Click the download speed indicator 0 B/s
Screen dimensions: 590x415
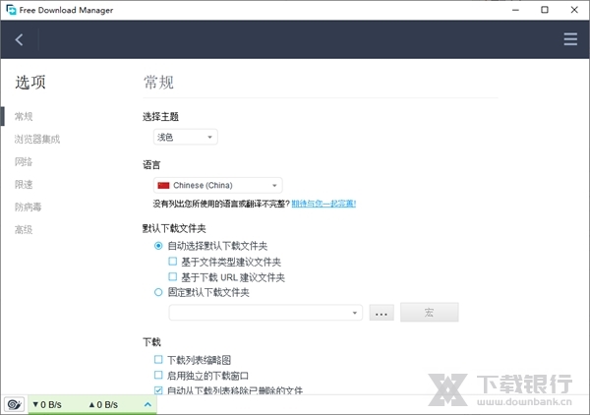[51, 404]
